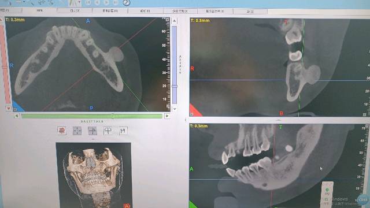Select the three-pane top-split layout icon
This screenshot has height=208, width=370.
[108, 131]
